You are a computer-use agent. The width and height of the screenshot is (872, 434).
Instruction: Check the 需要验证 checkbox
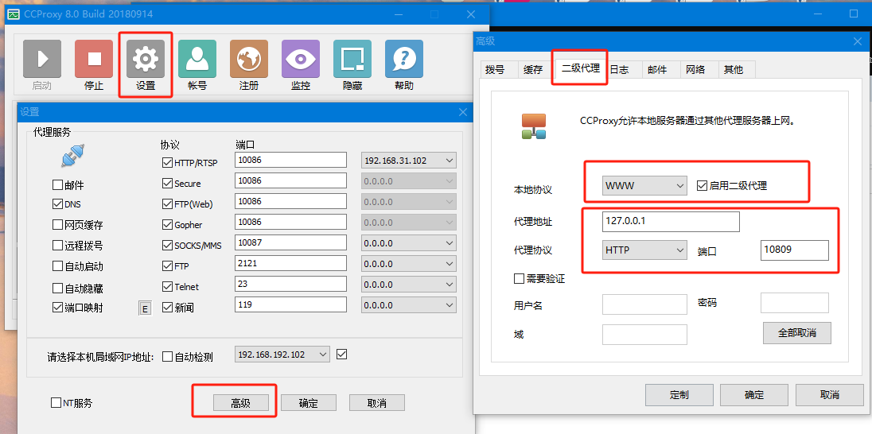coord(519,278)
